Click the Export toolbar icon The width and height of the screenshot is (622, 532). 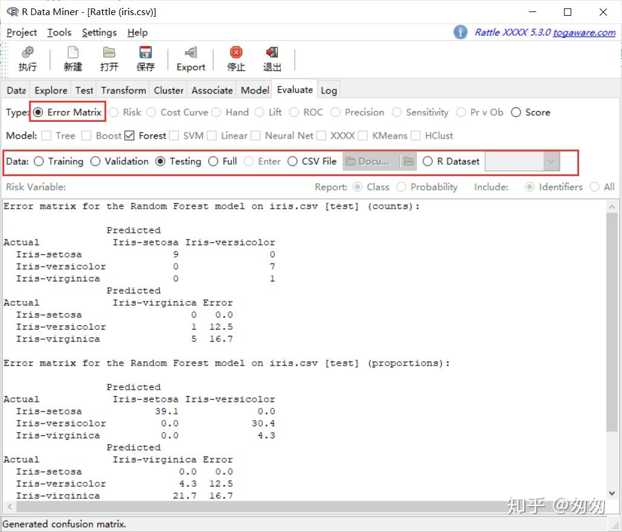(x=191, y=52)
